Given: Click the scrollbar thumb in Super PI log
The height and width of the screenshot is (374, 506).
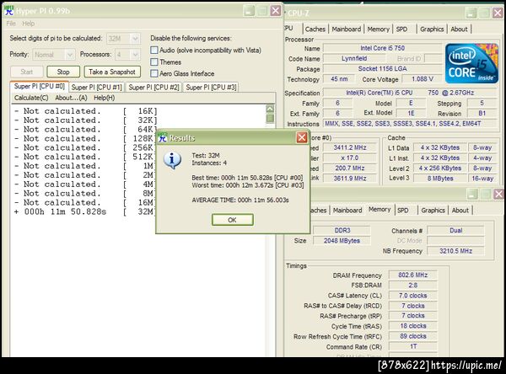Looking at the screenshot, I should point(270,118).
